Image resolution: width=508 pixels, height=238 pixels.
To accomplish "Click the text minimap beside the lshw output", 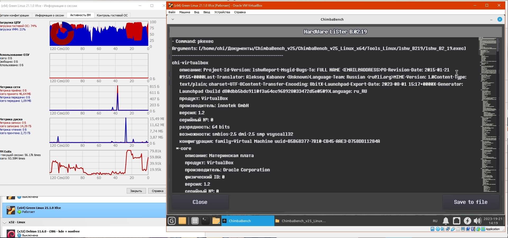I will [x=487, y=115].
